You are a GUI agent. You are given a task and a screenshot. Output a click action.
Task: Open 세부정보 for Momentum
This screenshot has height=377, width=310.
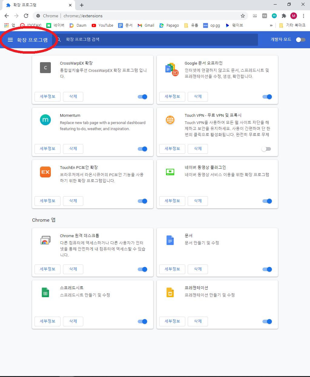48,149
